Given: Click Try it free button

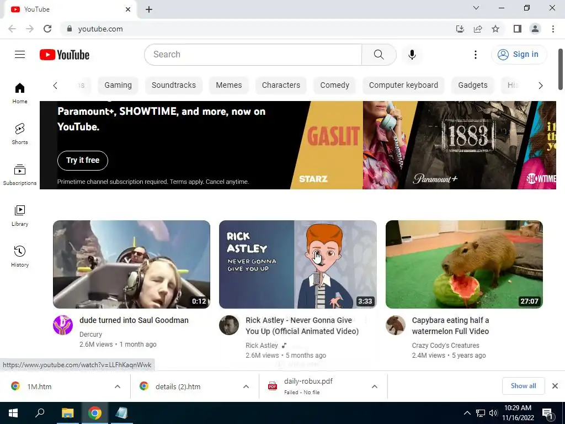Looking at the screenshot, I should pos(83,161).
